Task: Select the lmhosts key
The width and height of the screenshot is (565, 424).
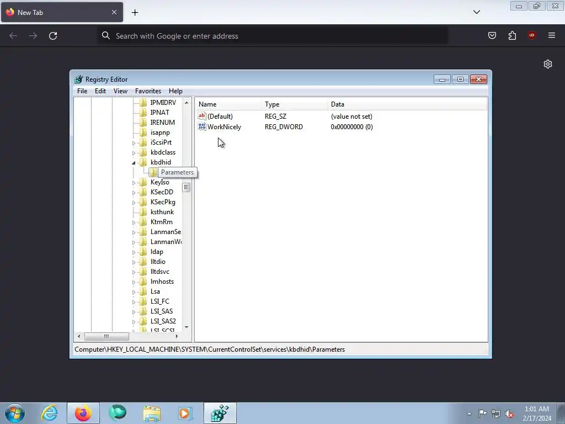Action: pyautogui.click(x=162, y=282)
